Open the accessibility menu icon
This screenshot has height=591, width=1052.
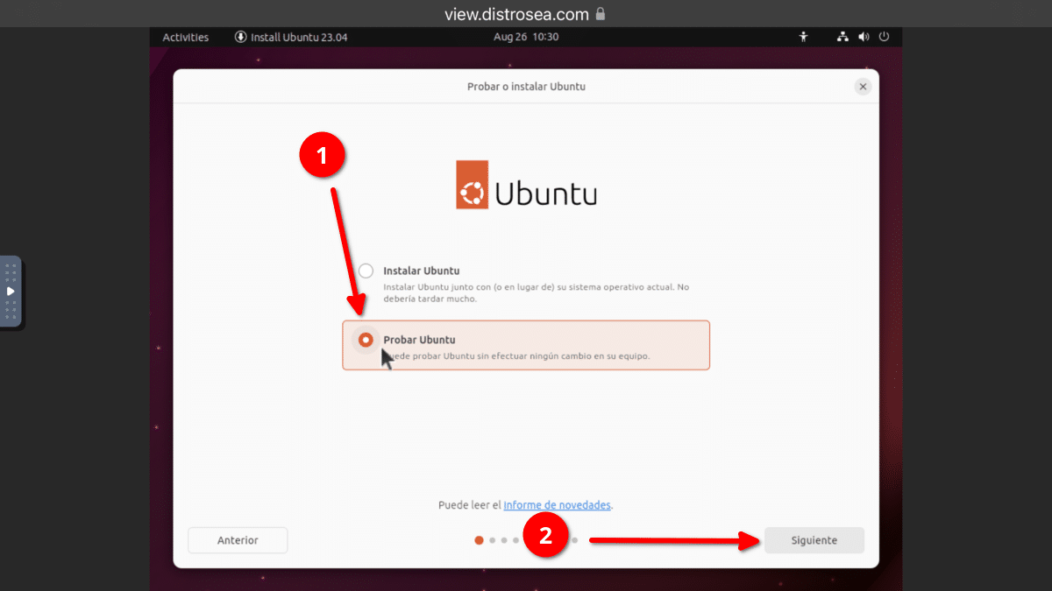pyautogui.click(x=803, y=37)
